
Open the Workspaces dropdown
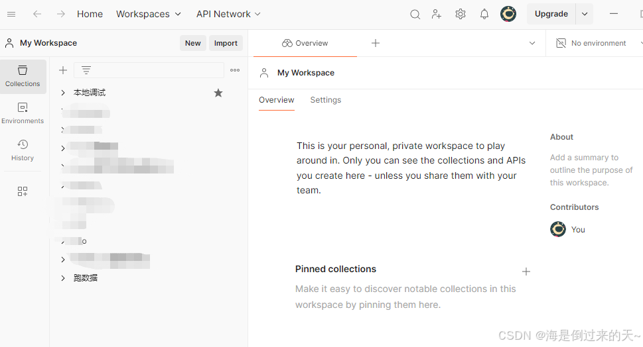click(x=149, y=15)
